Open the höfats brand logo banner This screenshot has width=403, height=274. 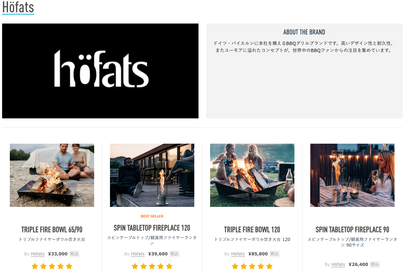100,71
